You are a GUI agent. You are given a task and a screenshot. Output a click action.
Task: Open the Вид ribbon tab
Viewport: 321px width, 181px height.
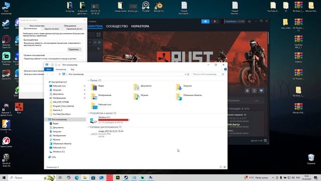coord(72,69)
